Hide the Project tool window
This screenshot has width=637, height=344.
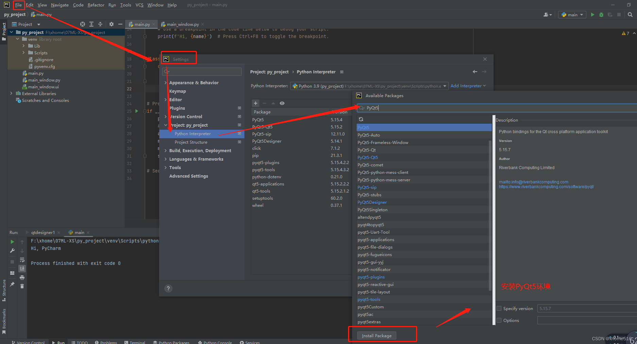click(120, 24)
